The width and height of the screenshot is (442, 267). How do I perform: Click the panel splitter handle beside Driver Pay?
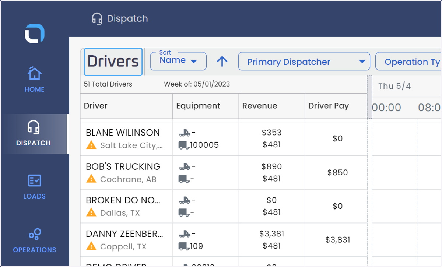[369, 98]
